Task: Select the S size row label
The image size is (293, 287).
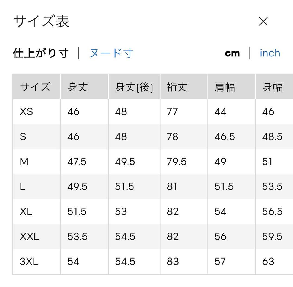Action: click(x=23, y=137)
